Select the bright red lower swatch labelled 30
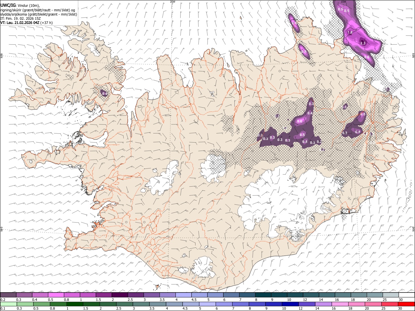This screenshot has height=311, width=415. pos(406,304)
